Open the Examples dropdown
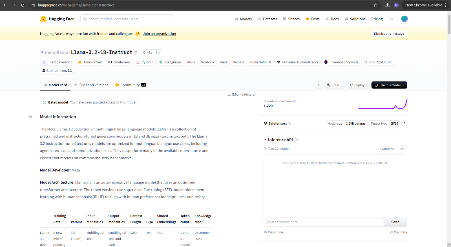This screenshot has height=247, width=451. [x=392, y=149]
